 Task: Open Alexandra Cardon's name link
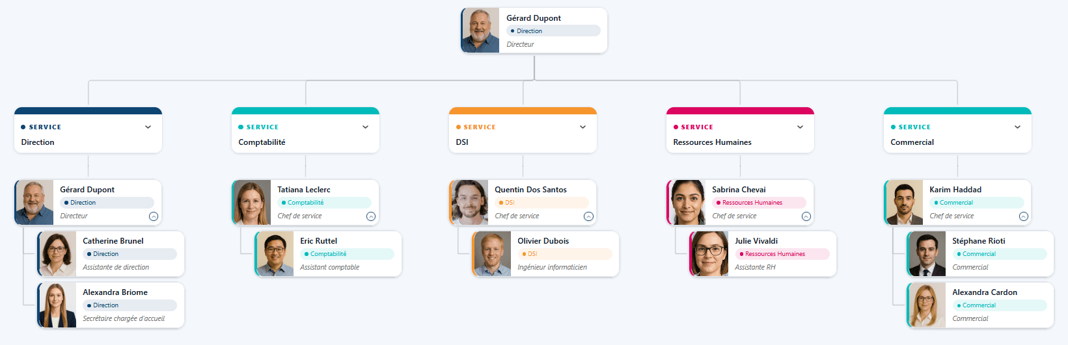pos(984,292)
